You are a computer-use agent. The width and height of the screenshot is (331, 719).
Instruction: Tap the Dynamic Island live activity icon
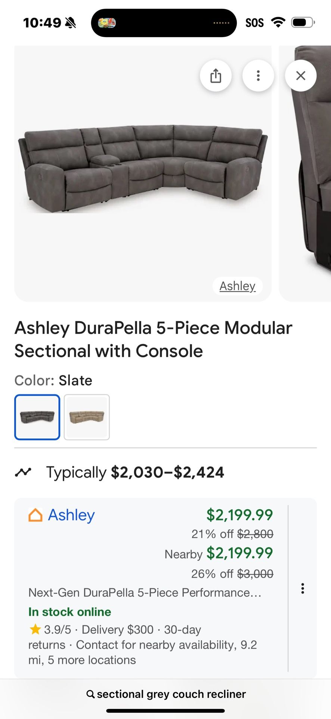click(107, 23)
